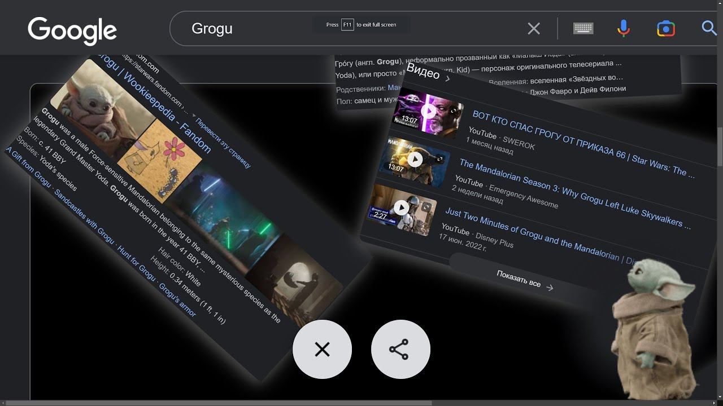723x406 pixels.
Task: Play the Just Two Minutes of Grogu thumbnail
Action: click(402, 209)
